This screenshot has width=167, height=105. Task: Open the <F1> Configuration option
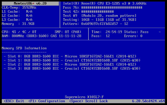pos(47,101)
